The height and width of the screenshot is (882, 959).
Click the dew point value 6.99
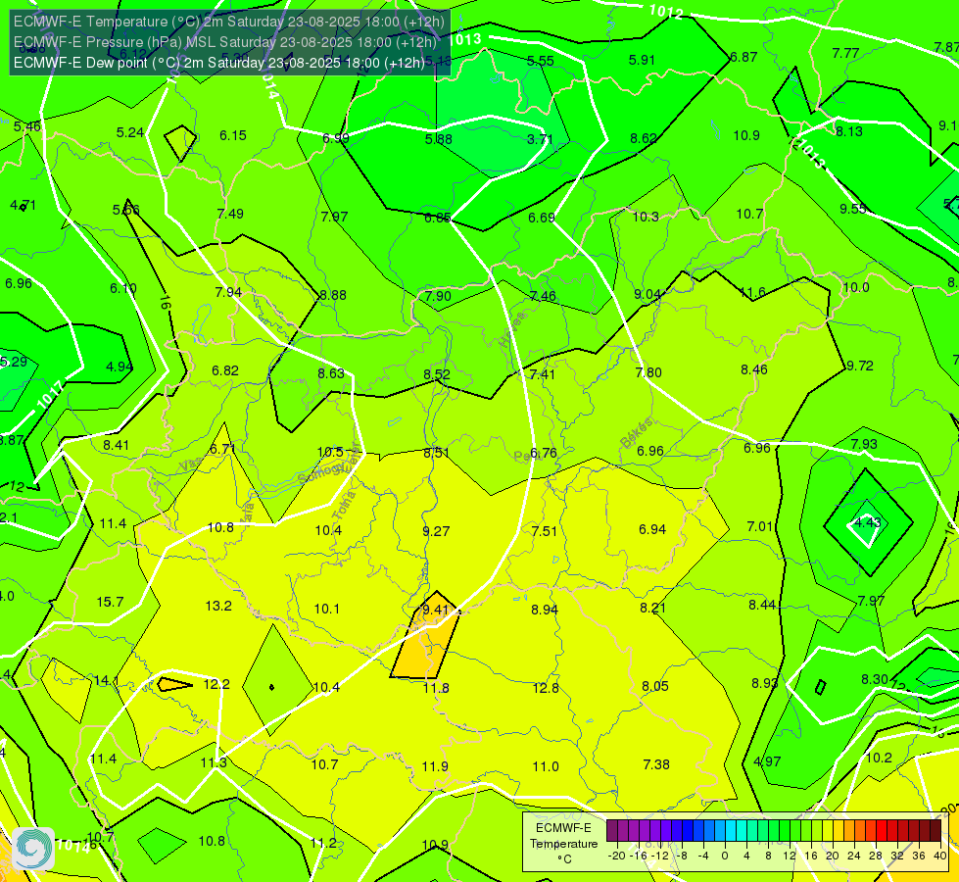336,138
